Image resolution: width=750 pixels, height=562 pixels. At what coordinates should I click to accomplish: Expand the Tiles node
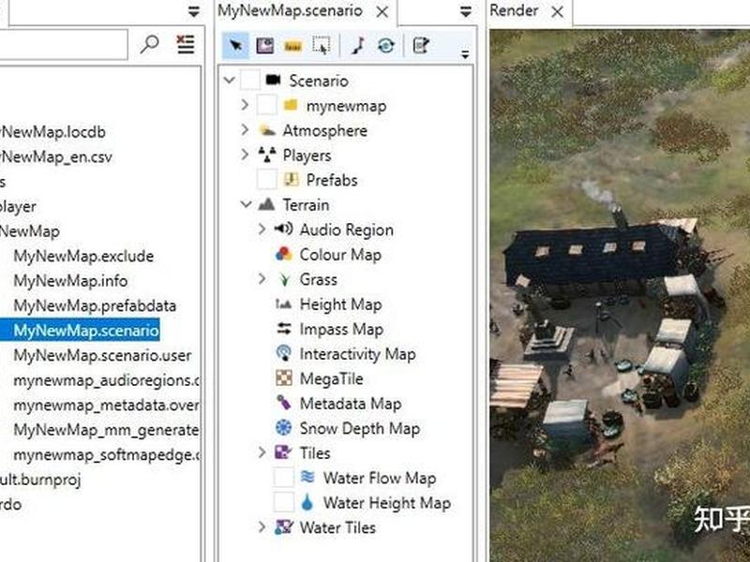[262, 452]
